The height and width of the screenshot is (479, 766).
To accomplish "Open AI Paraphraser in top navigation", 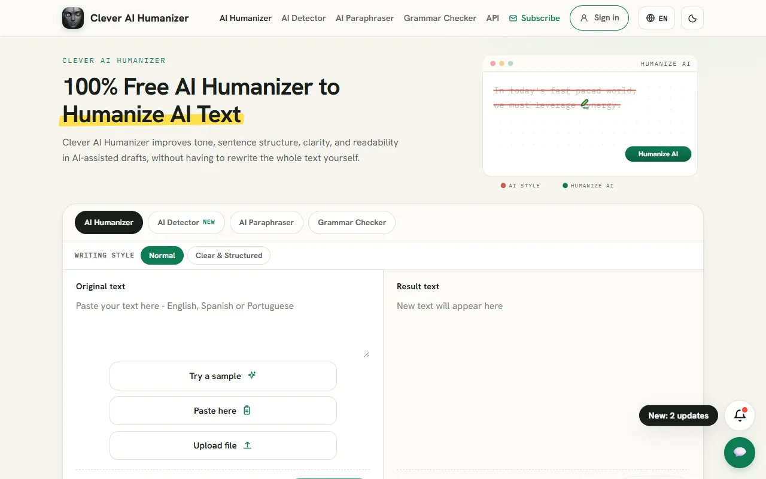I will 364,18.
